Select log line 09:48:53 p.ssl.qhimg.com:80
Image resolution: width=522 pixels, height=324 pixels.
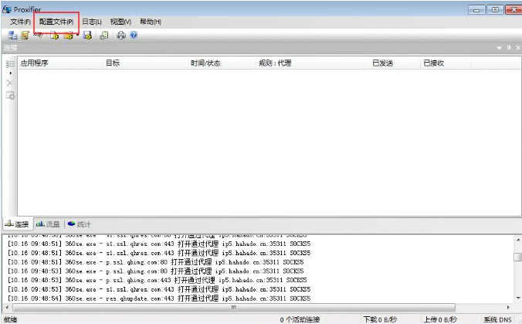(x=155, y=271)
